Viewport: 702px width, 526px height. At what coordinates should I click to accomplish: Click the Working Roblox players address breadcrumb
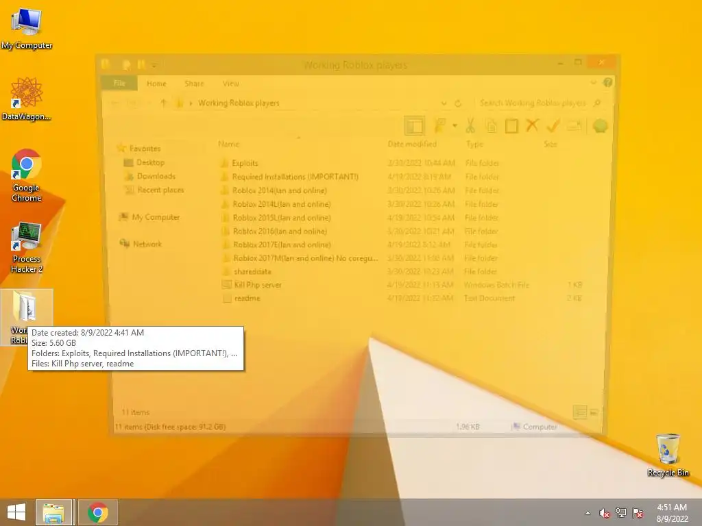[x=239, y=103]
